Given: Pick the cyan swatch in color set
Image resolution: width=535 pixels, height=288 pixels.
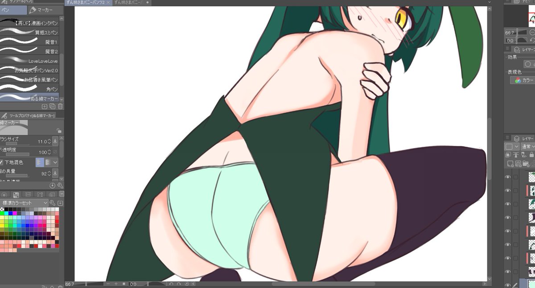Looking at the screenshot, I should [x=6, y=214].
